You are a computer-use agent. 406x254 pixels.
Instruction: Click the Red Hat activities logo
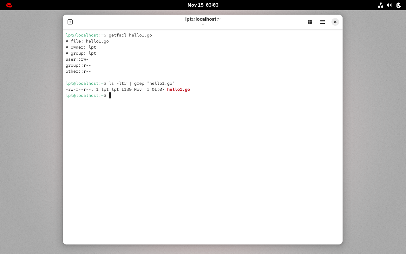tap(9, 5)
